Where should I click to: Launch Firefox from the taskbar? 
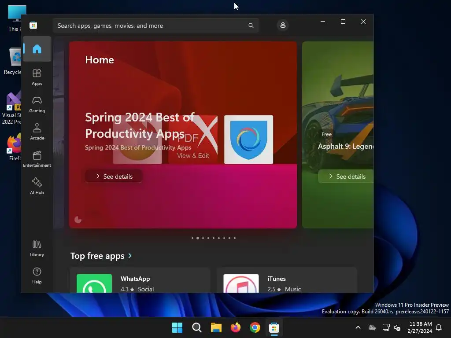click(236, 327)
